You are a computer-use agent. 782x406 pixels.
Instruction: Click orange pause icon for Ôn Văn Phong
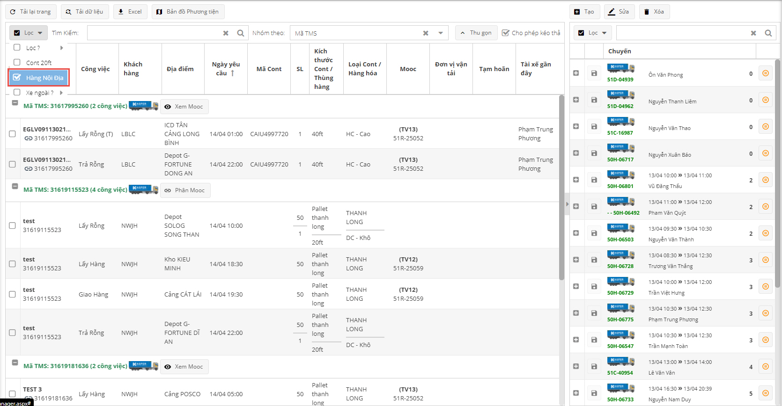click(765, 73)
